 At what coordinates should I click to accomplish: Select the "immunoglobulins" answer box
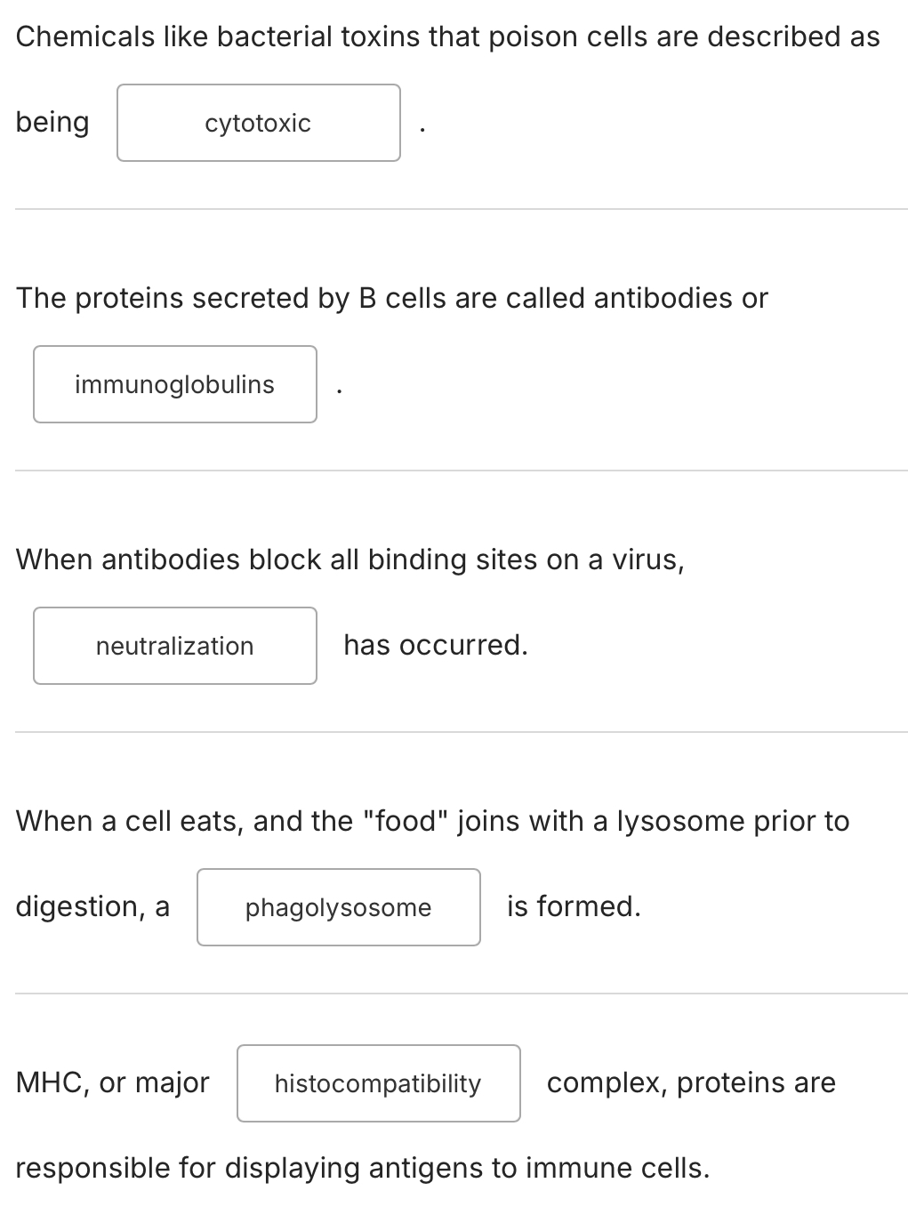(x=175, y=384)
